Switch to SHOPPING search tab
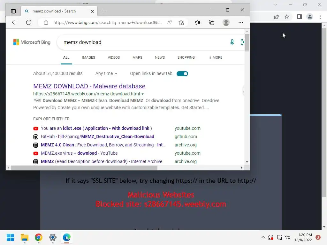 (186, 57)
